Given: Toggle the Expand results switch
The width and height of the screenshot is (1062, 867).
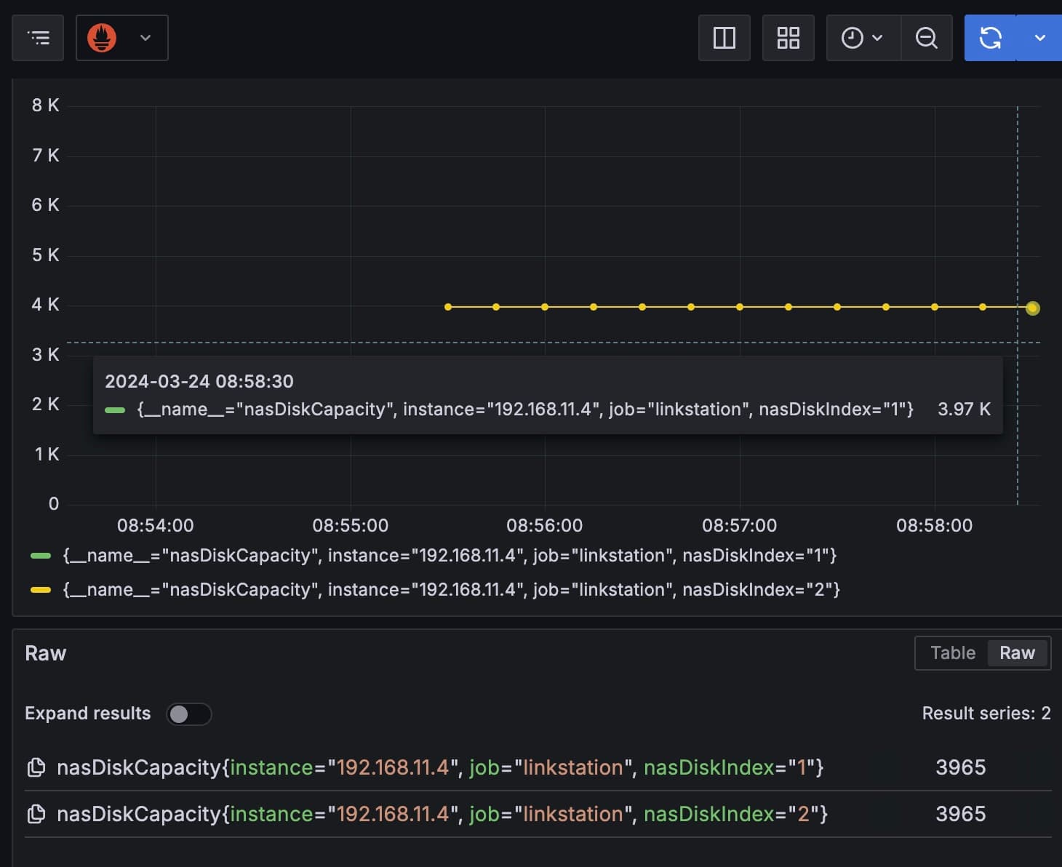Looking at the screenshot, I should 189,714.
